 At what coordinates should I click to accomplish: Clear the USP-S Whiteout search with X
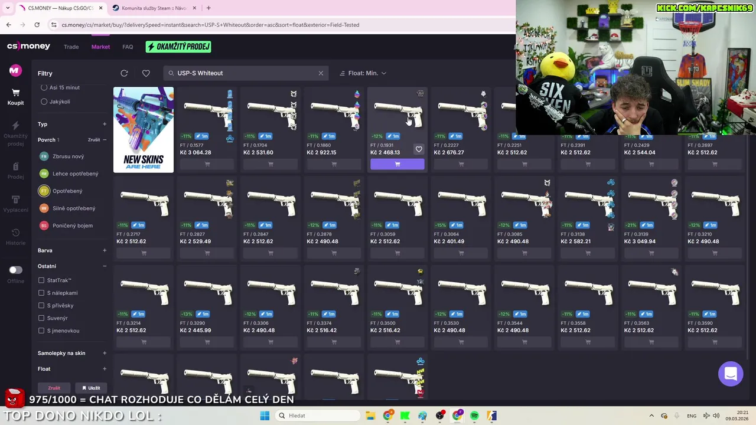[321, 73]
